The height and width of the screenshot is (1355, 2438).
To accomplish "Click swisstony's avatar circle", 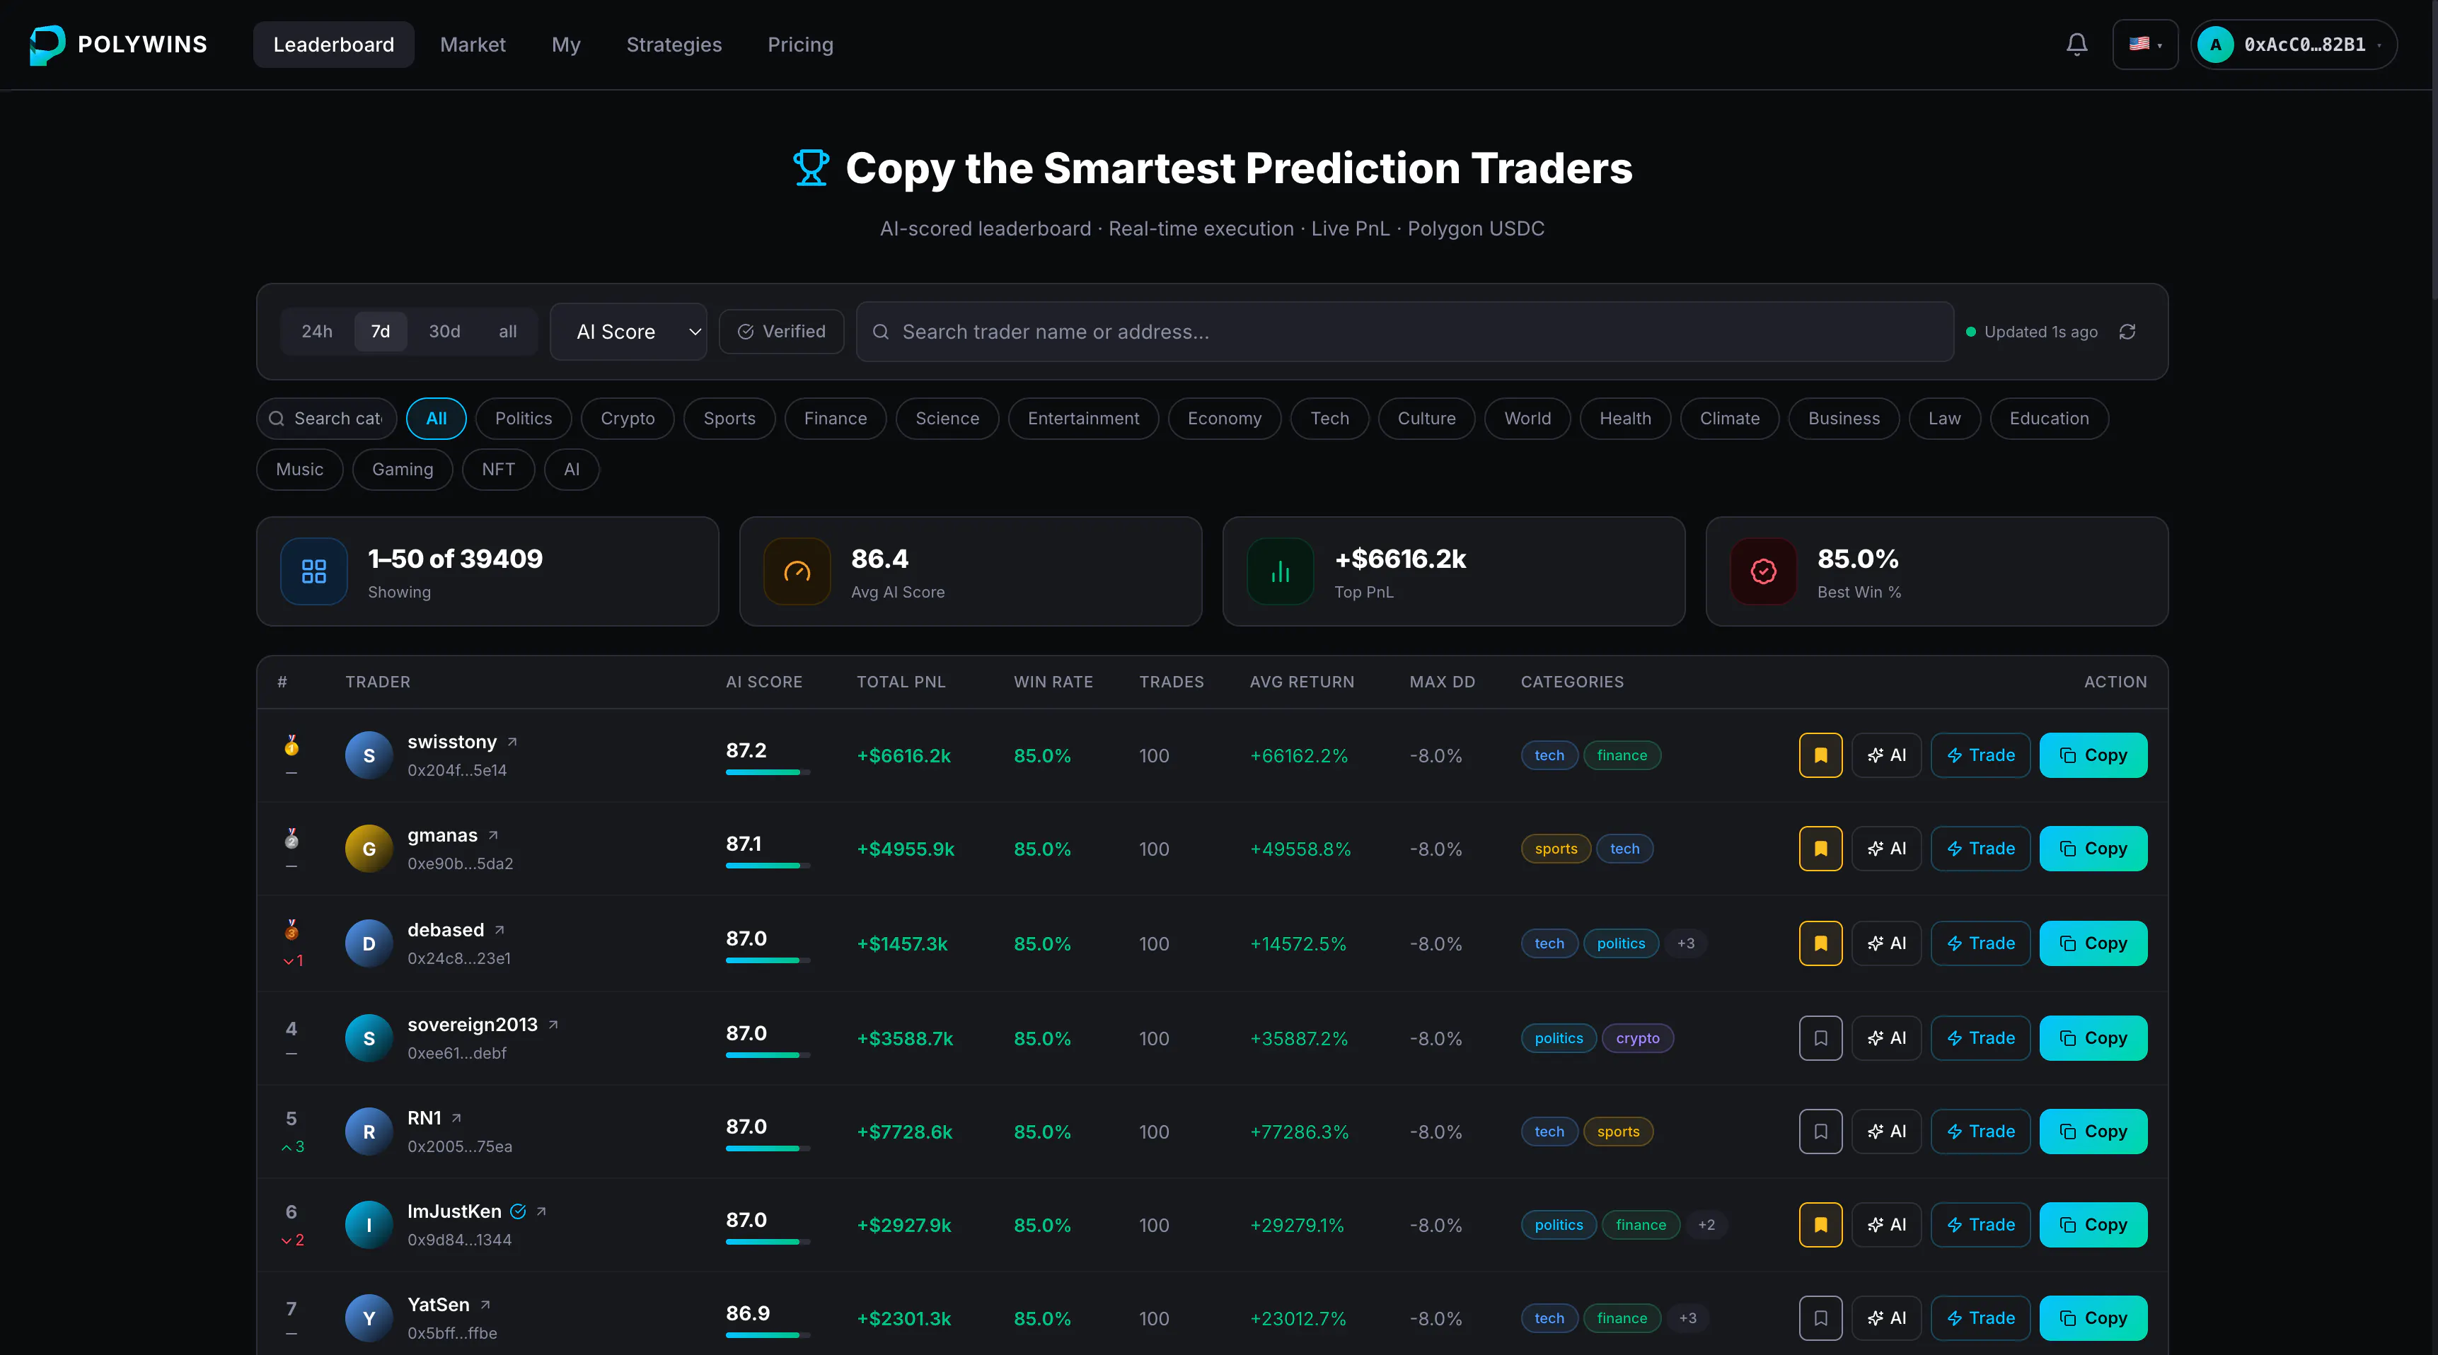I will (369, 755).
